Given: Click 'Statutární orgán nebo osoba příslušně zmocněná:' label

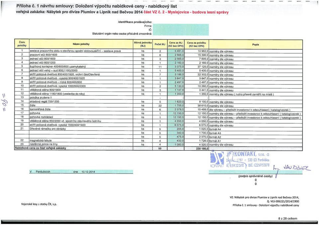Looking at the screenshot, I should (122, 33).
